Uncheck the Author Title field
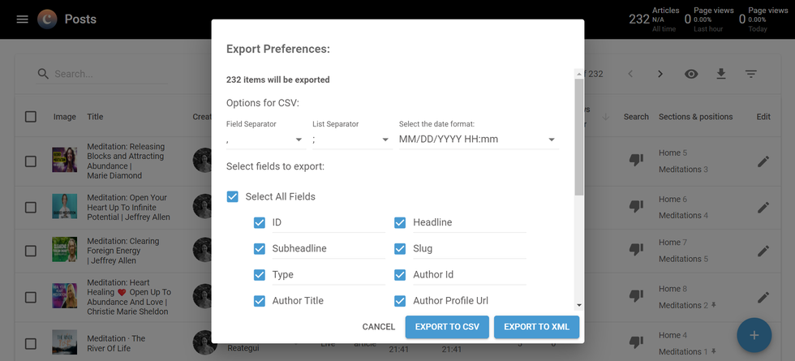 point(260,300)
